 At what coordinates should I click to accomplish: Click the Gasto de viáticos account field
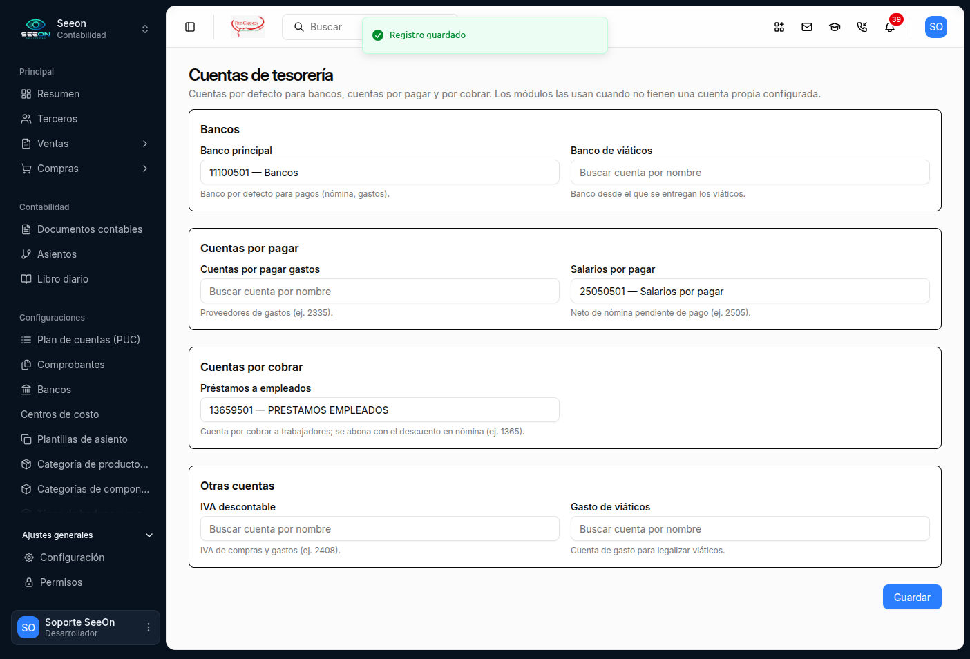750,528
